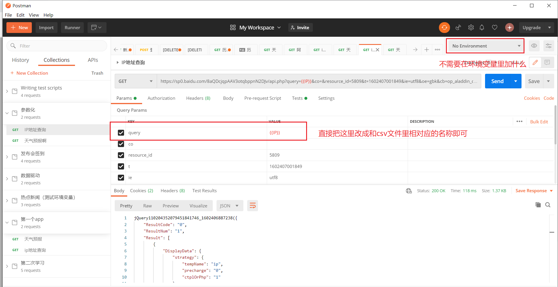
Task: Click the sync status icon
Action: point(444,27)
